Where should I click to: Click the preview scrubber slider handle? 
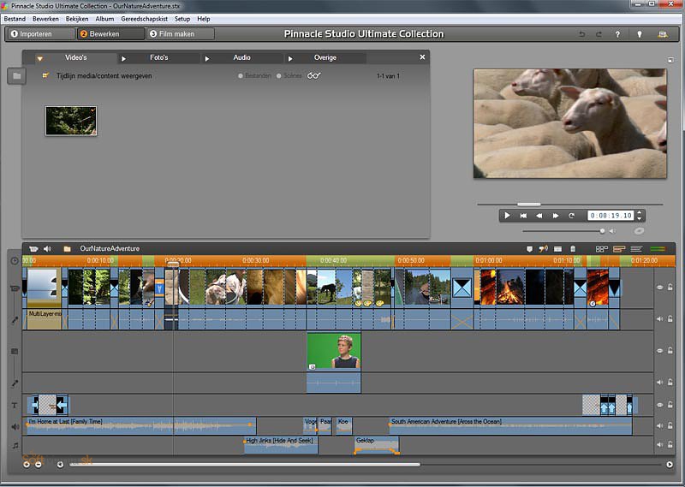[x=528, y=204]
